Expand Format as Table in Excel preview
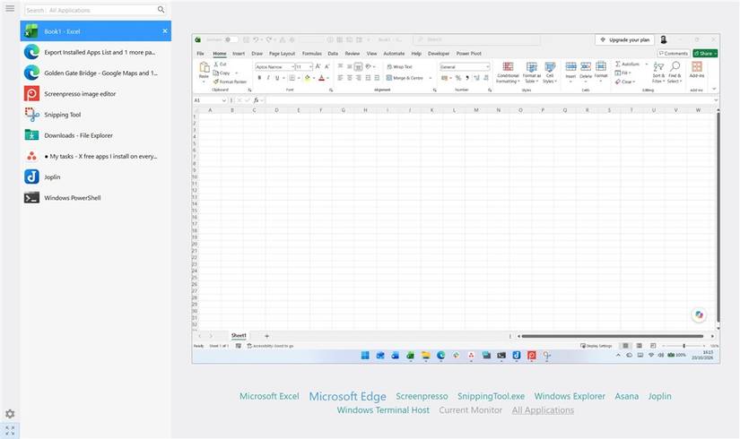 [531, 73]
